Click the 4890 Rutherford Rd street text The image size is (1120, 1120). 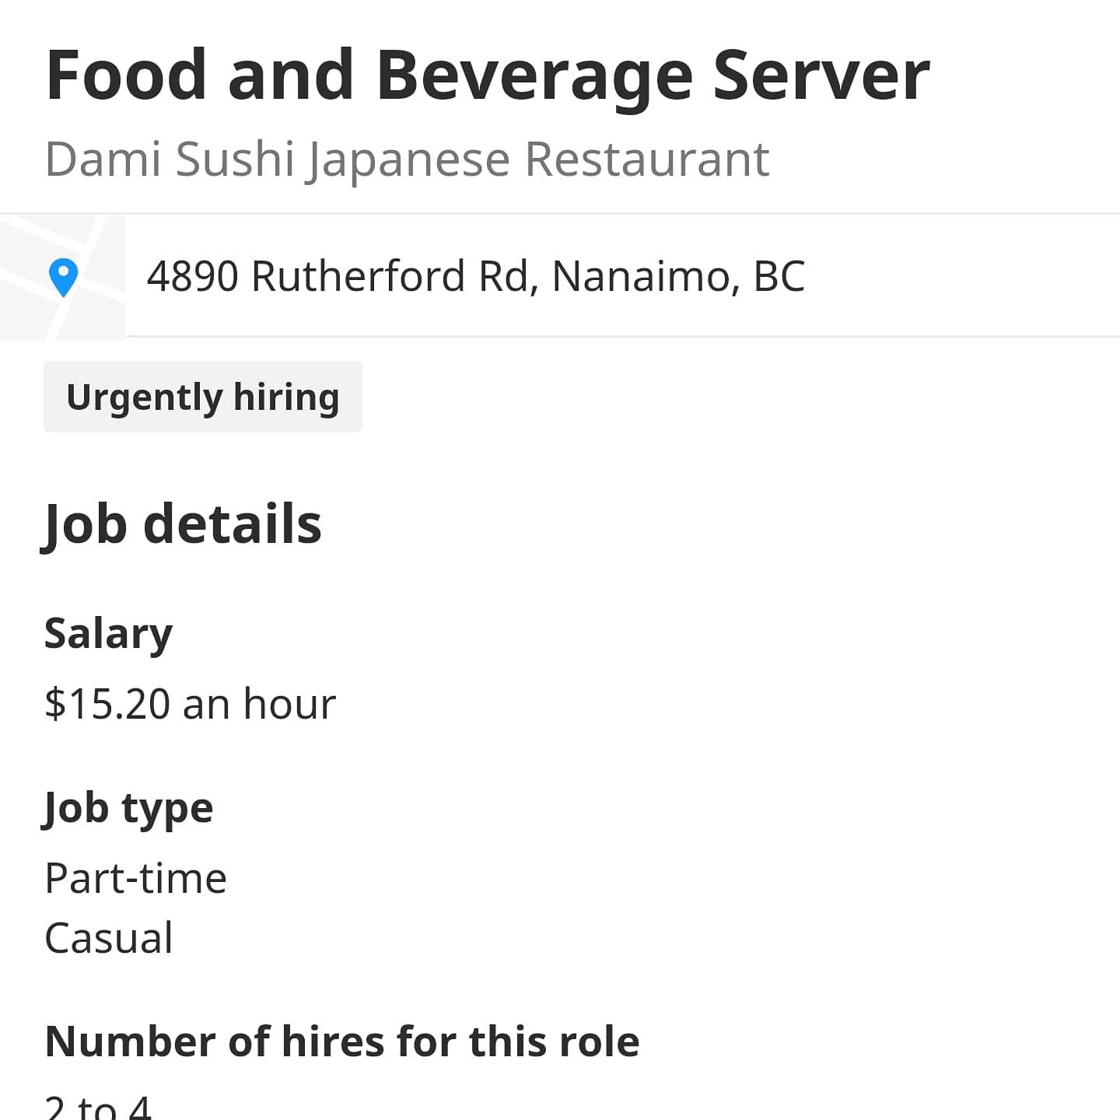(339, 276)
